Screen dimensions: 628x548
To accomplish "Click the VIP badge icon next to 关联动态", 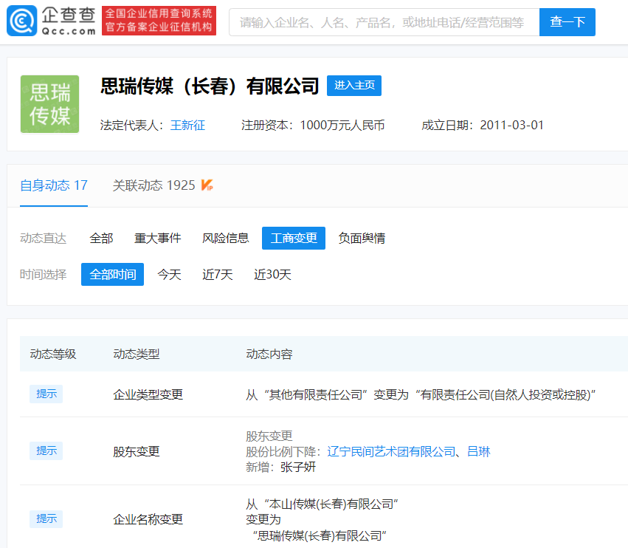I will (x=207, y=185).
